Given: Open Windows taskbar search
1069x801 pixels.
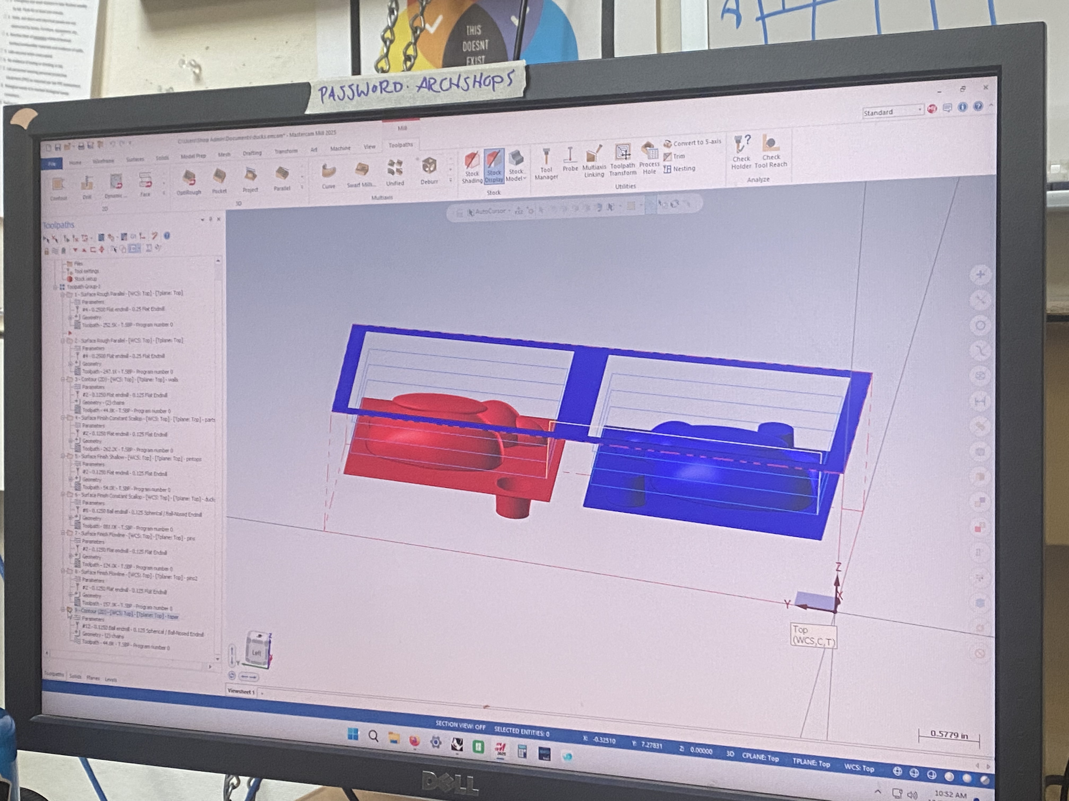Looking at the screenshot, I should pyautogui.click(x=373, y=736).
